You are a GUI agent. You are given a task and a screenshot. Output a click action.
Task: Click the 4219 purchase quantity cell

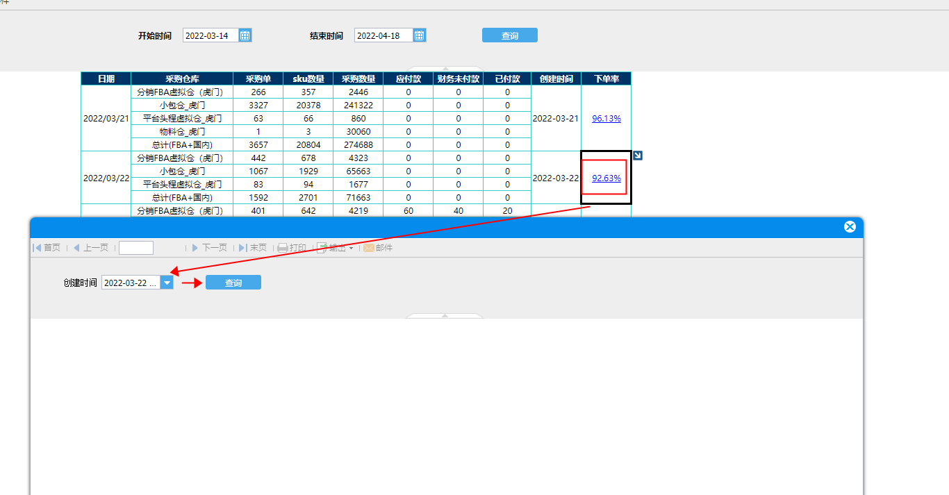pyautogui.click(x=358, y=210)
